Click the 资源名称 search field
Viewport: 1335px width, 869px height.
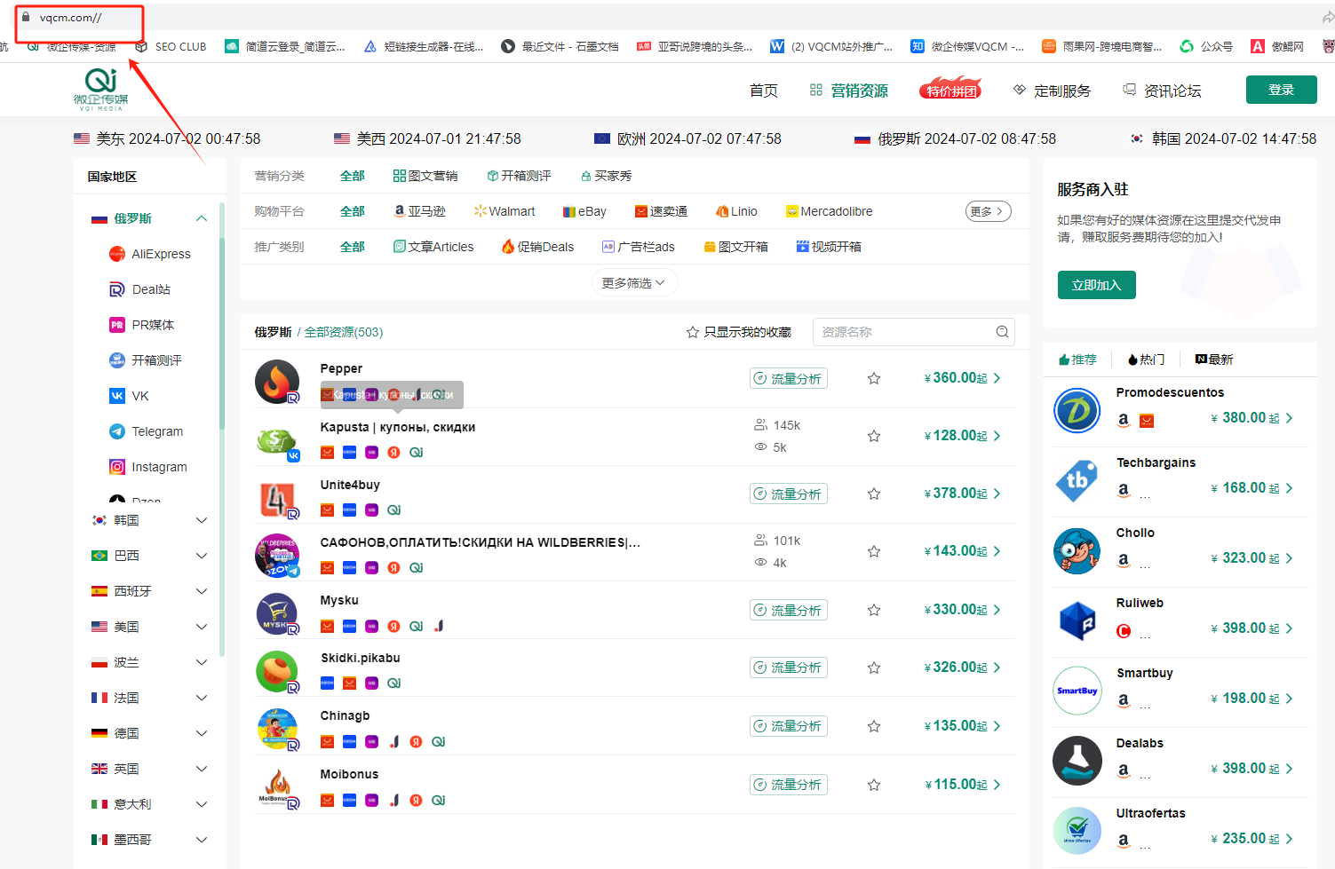coord(913,332)
